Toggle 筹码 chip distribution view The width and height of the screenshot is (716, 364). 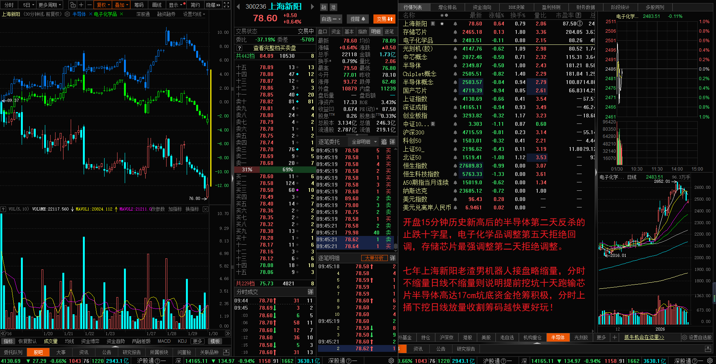[x=139, y=5]
